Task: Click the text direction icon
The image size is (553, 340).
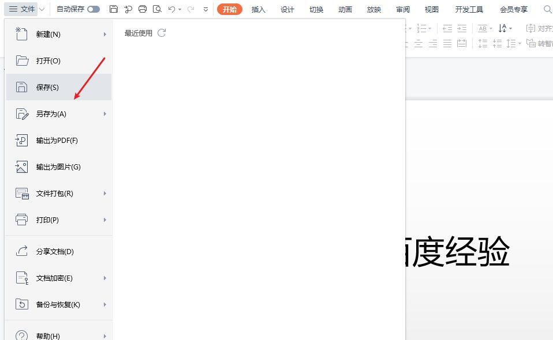Action: (x=503, y=28)
